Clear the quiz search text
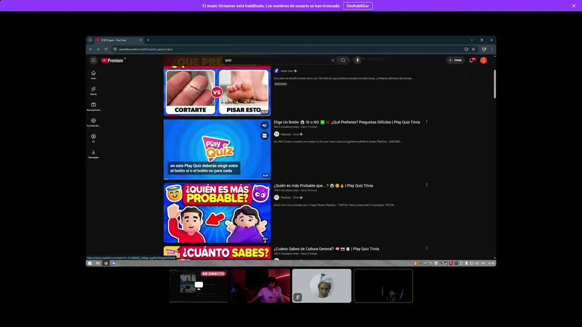 (333, 60)
